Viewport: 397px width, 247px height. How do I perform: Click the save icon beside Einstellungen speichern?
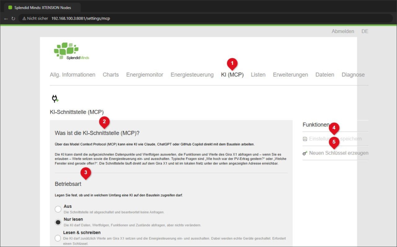[x=305, y=139]
